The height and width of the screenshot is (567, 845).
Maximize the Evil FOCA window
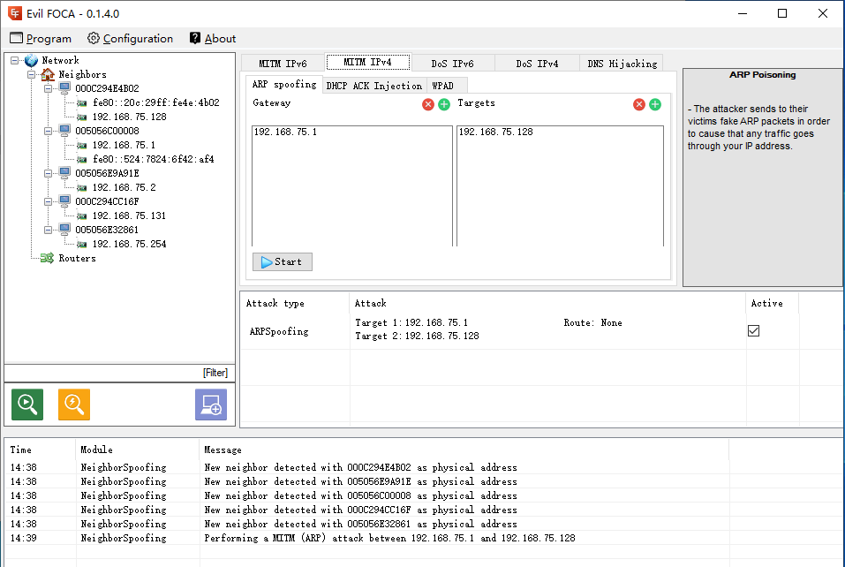pyautogui.click(x=782, y=13)
